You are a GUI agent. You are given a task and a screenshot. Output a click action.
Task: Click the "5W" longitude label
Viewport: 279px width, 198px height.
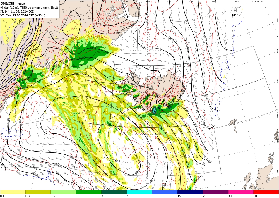(x=213, y=1)
